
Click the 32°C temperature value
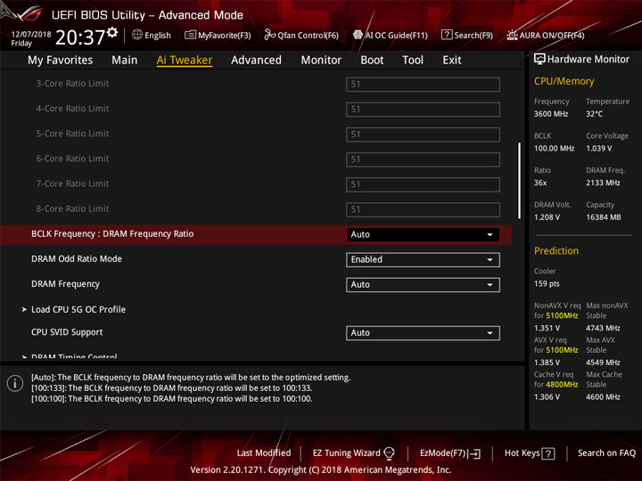(x=594, y=114)
